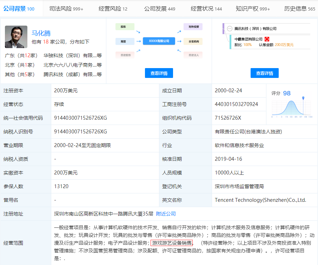Click the 北京（共1家） region label
The image size is (318, 265).
(x=20, y=65)
